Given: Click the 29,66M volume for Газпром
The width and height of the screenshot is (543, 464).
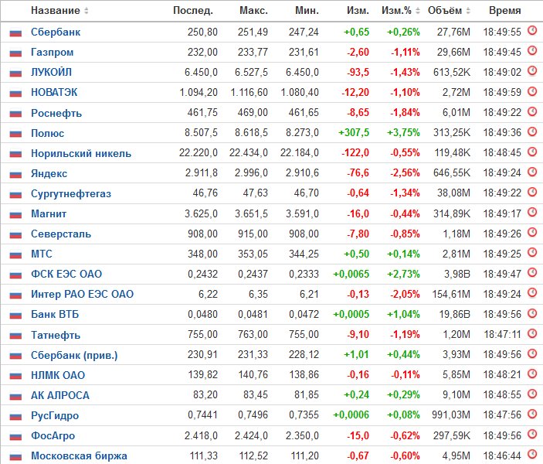Looking at the screenshot, I should (x=453, y=53).
